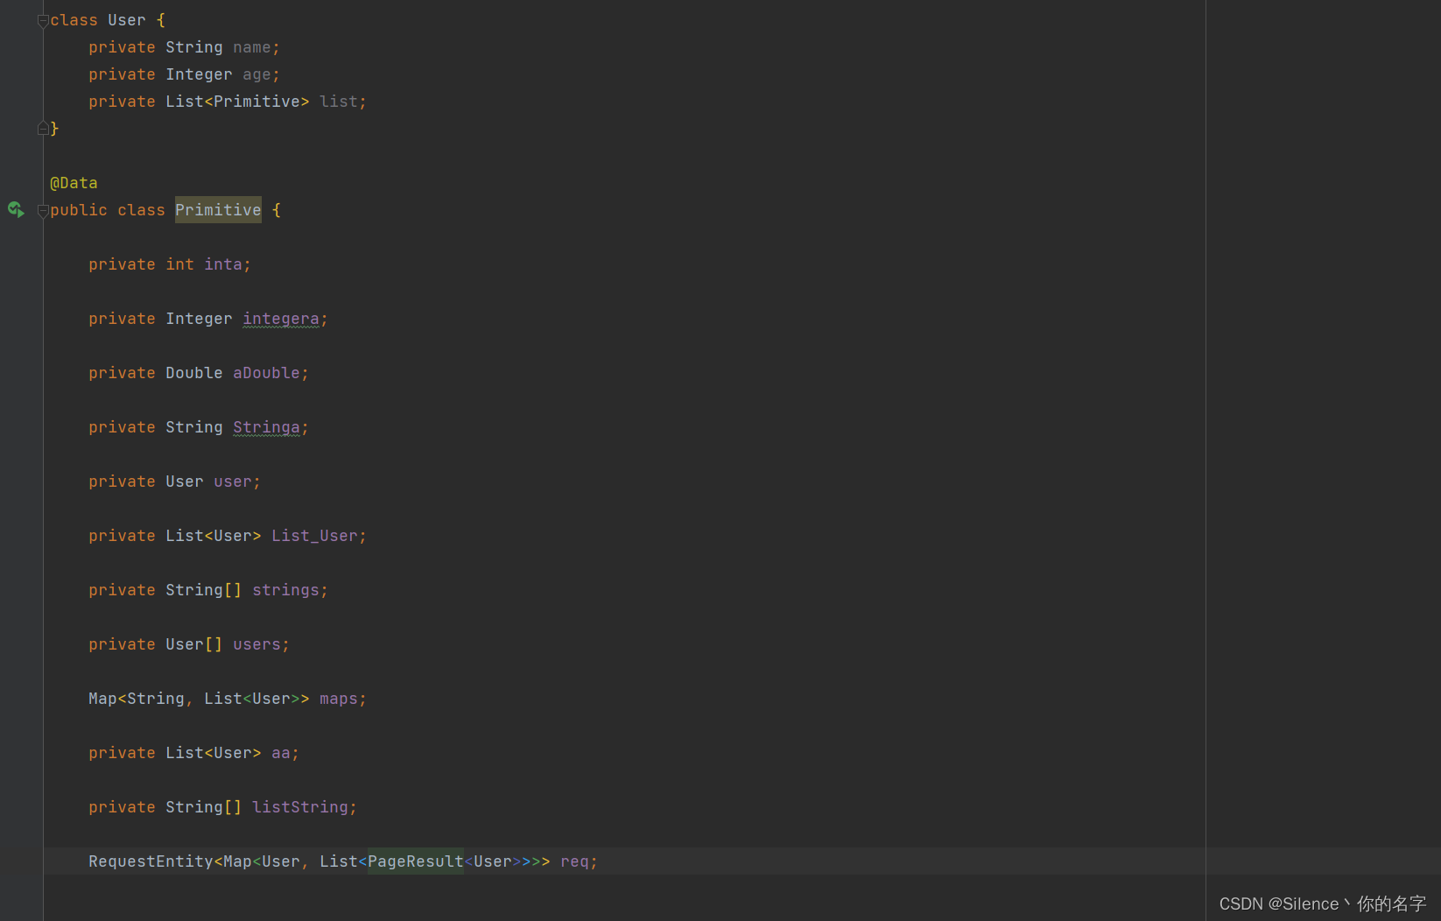Click the fold end marker at User closing brace
Screen dimensions: 1441x921
43,129
